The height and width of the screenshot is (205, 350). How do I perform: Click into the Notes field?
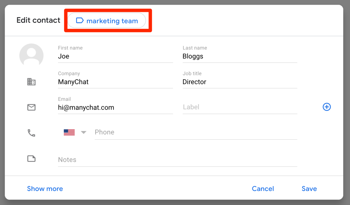(177, 160)
